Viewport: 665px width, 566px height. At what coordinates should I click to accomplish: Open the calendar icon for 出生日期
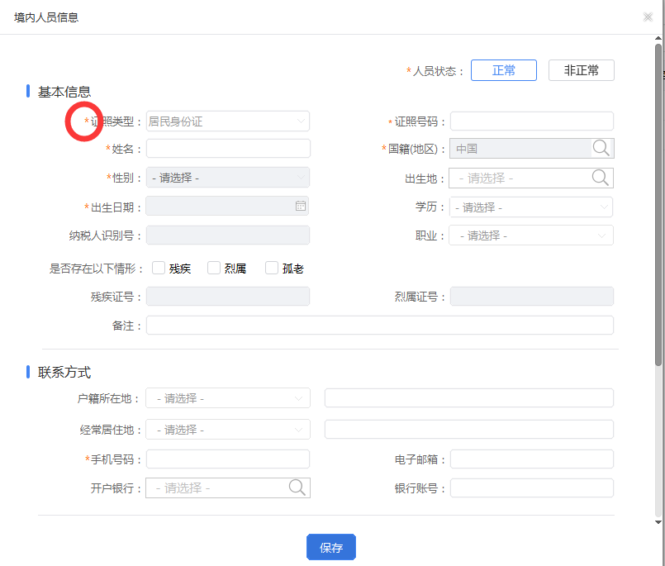pos(301,207)
